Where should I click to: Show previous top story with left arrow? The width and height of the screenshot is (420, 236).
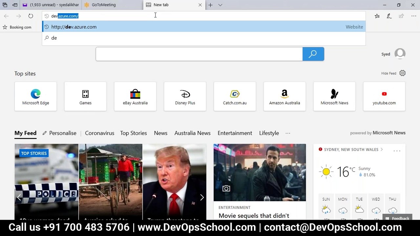click(x=19, y=197)
